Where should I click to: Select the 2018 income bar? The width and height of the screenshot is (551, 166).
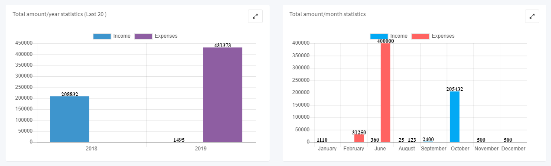click(x=69, y=119)
